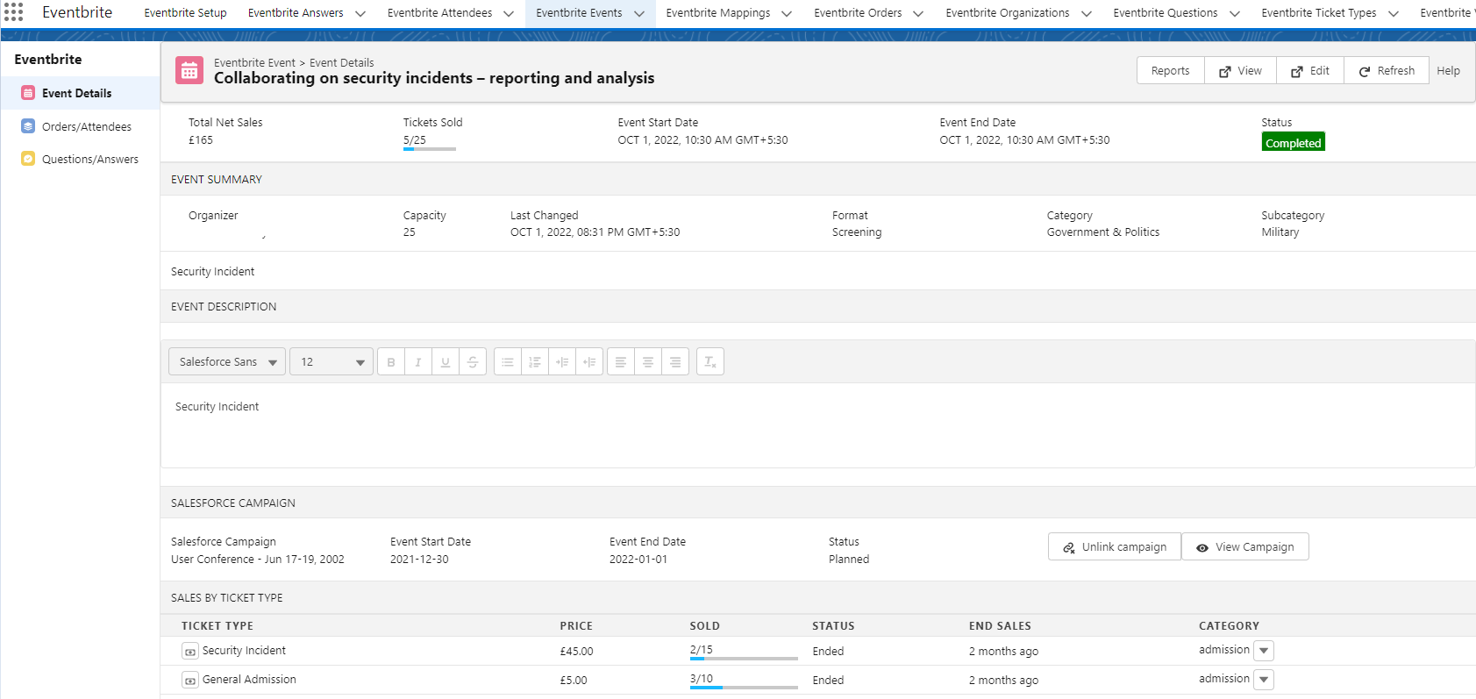Expand the Eventbrite Organizations tab chevron
The width and height of the screenshot is (1476, 699).
[1086, 13]
